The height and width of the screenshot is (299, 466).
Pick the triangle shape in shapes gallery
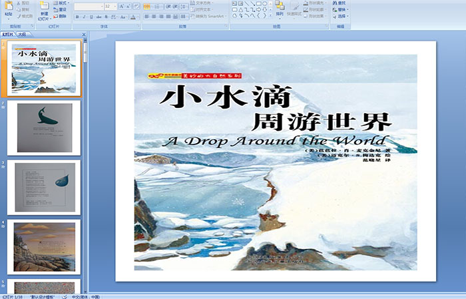(x=241, y=10)
